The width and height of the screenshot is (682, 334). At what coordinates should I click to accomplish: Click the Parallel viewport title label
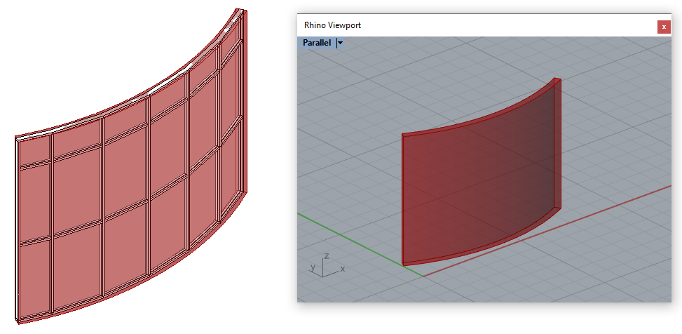click(x=316, y=43)
